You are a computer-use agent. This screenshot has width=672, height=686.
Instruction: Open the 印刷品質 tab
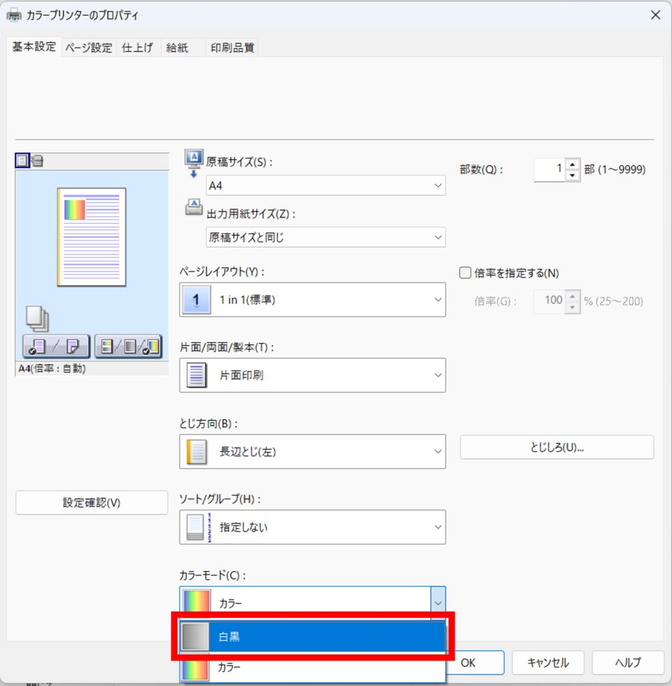tap(232, 48)
